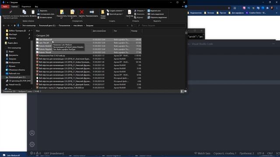Open Яндекс.Диск in navigation pane

(x=13, y=43)
